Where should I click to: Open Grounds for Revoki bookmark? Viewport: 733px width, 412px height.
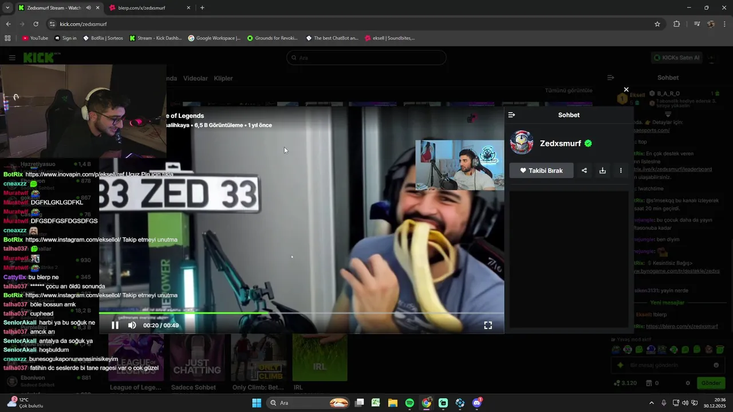click(273, 38)
